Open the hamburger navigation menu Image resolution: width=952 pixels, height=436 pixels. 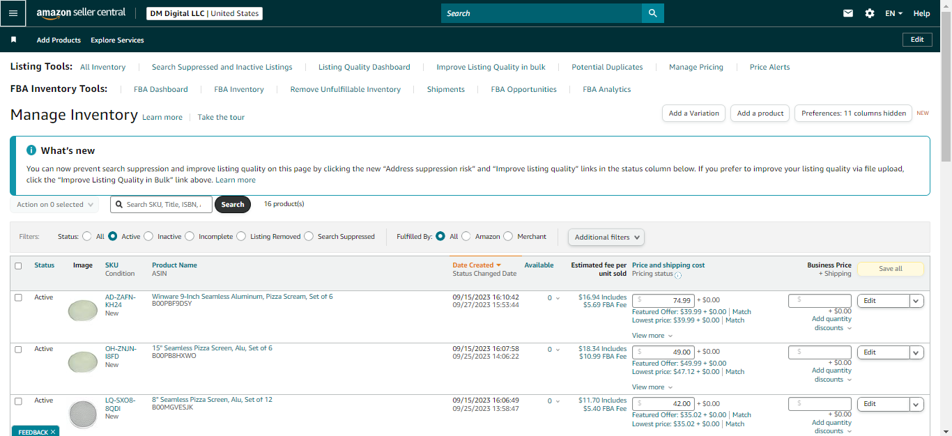click(x=13, y=13)
